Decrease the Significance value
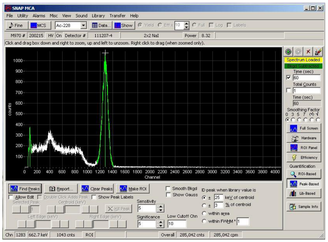 (161, 226)
